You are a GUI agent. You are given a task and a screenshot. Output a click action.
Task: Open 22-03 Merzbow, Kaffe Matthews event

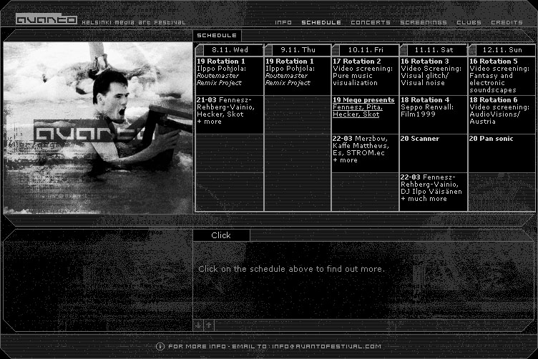click(x=365, y=153)
